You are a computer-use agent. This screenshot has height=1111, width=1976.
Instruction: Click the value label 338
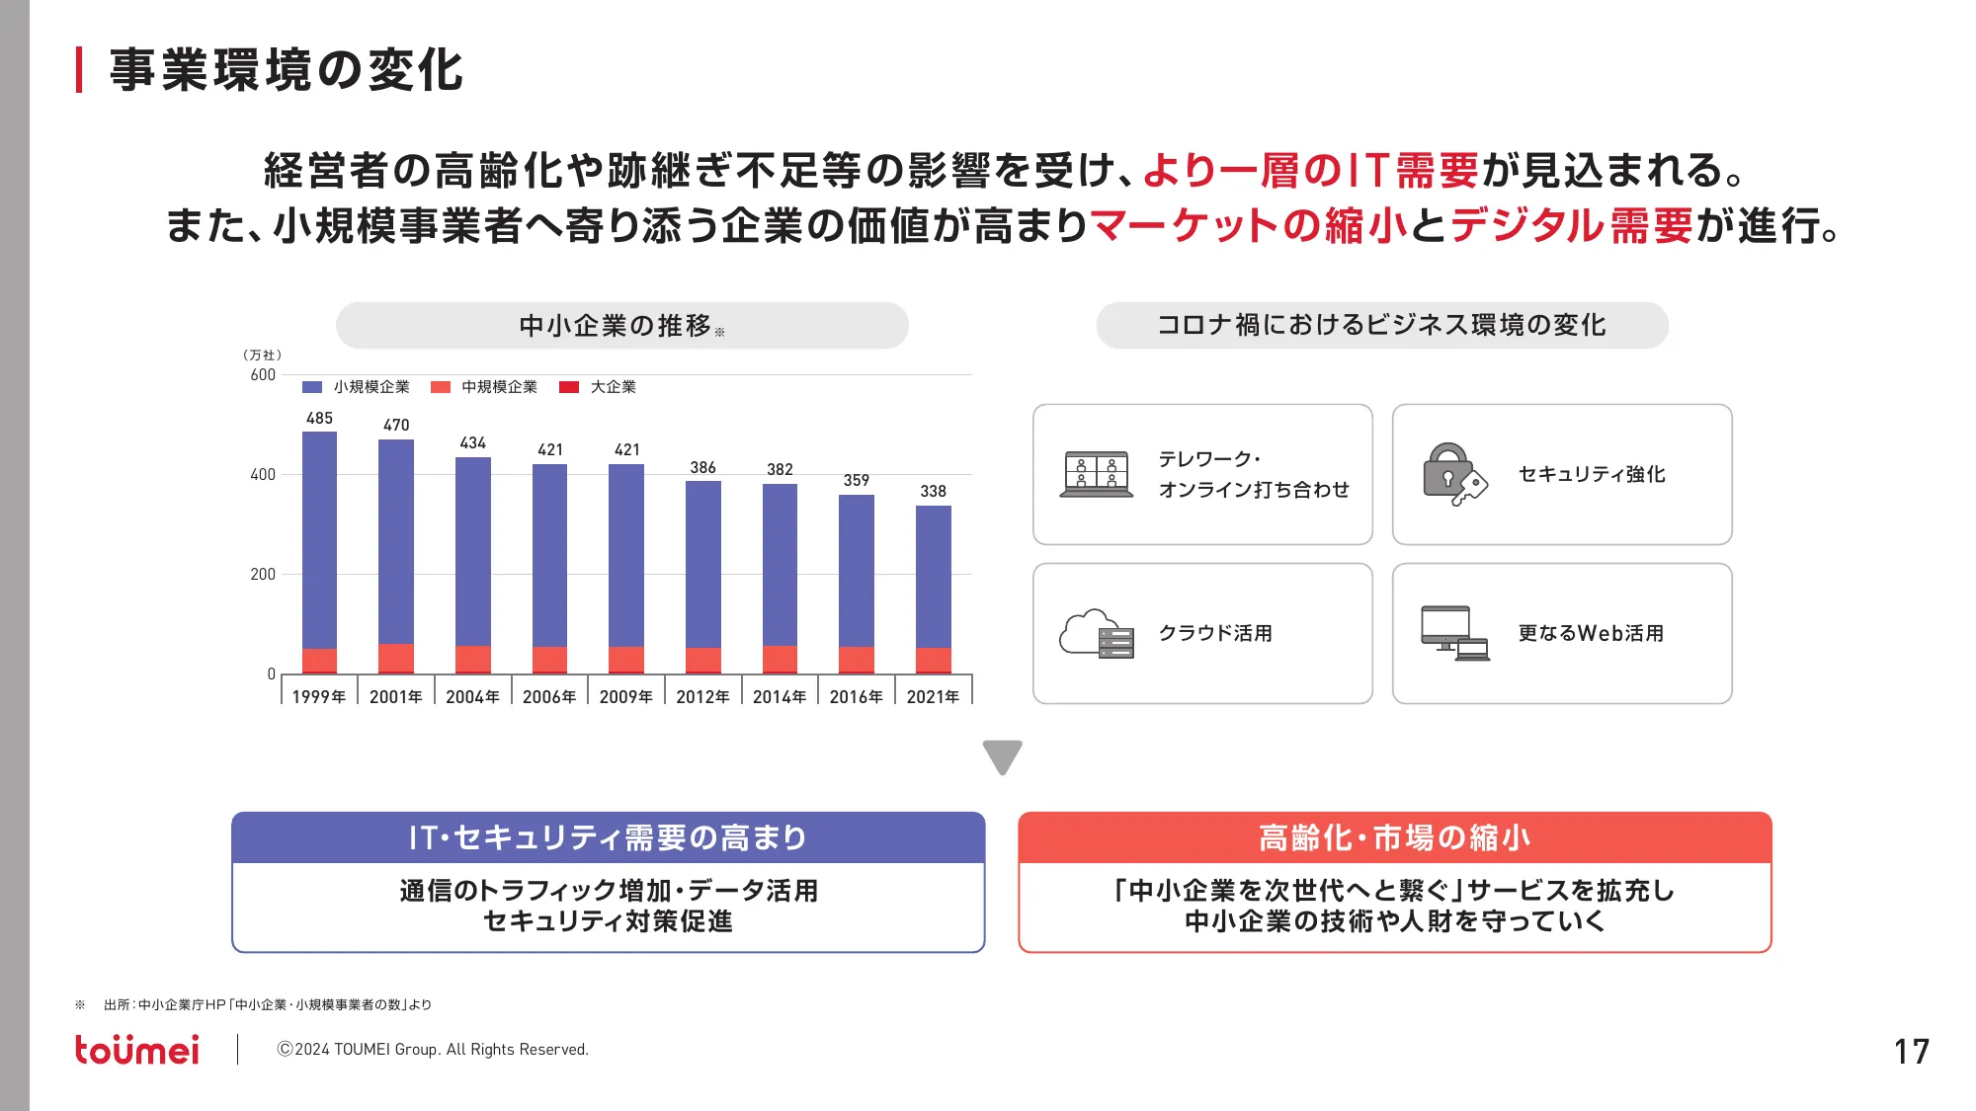click(934, 491)
